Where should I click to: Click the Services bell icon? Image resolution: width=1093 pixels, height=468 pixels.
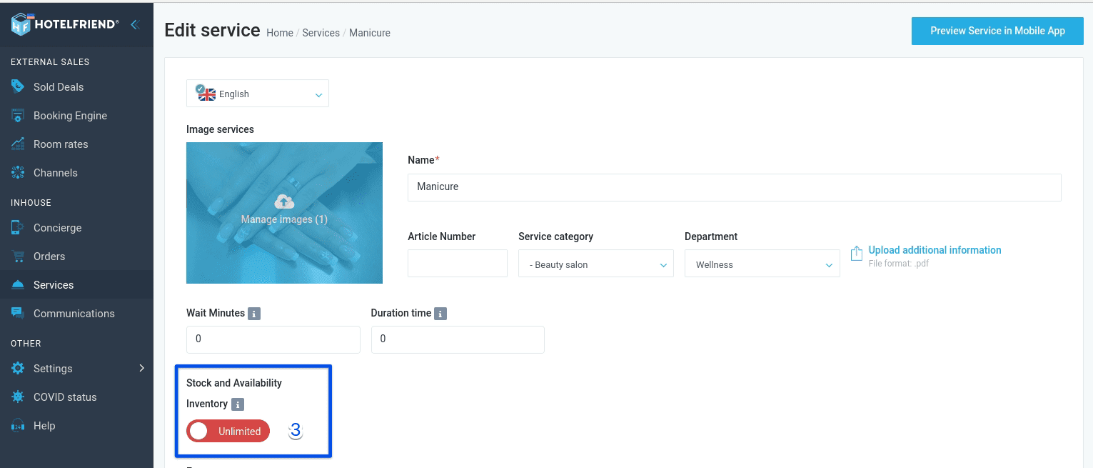[18, 284]
